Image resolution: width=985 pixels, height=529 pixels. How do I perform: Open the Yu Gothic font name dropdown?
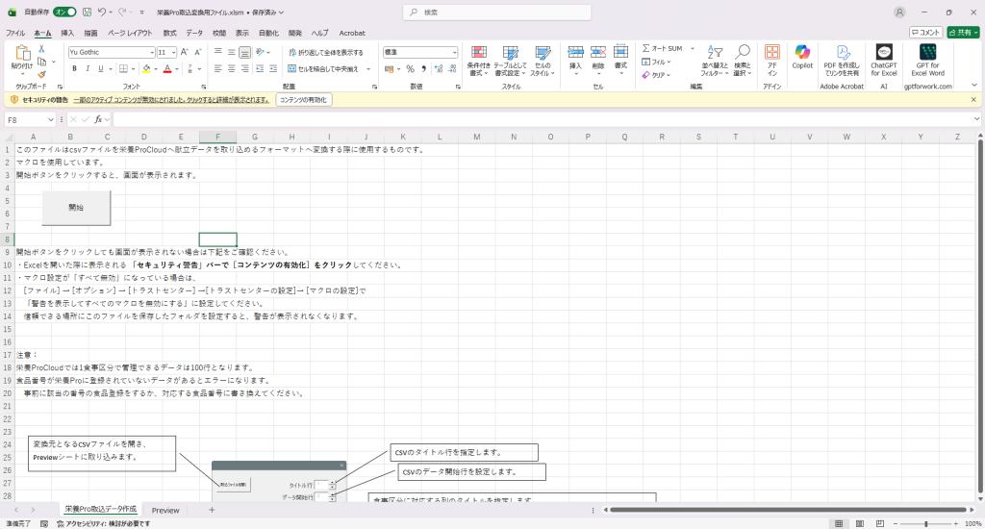point(150,52)
